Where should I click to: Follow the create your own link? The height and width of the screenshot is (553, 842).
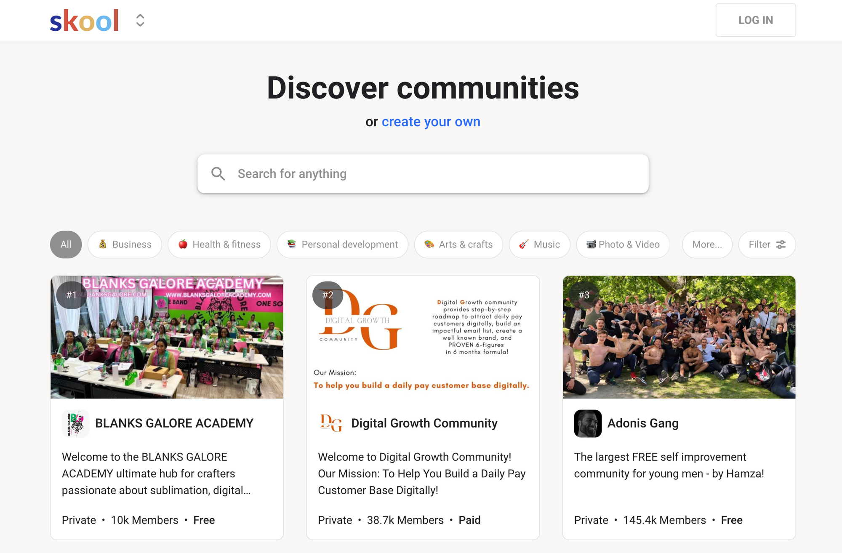coord(431,122)
